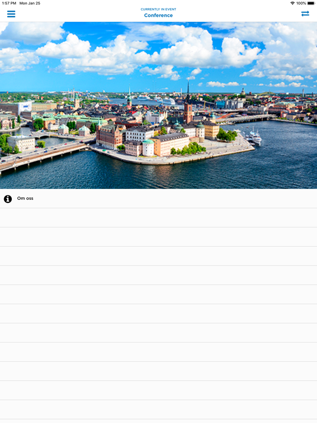This screenshot has width=317, height=423.
Task: Tap the Wi-Fi status icon
Action: 293,3
